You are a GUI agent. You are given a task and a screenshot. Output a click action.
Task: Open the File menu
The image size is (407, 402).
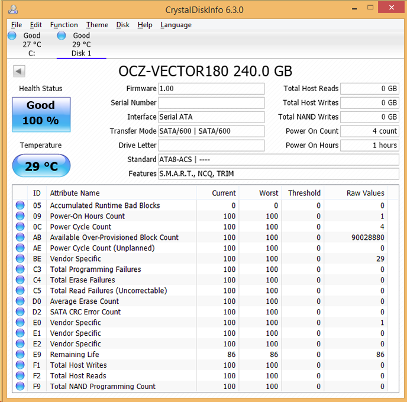coord(17,25)
